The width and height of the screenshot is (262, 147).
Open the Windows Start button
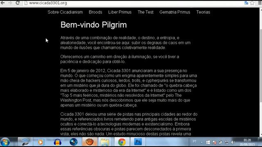pyautogui.click(x=5, y=142)
